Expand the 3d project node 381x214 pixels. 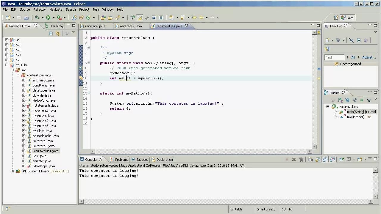[x=7, y=40]
